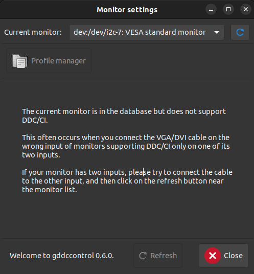Click the Current monitor label
254x274 pixels.
[33, 32]
